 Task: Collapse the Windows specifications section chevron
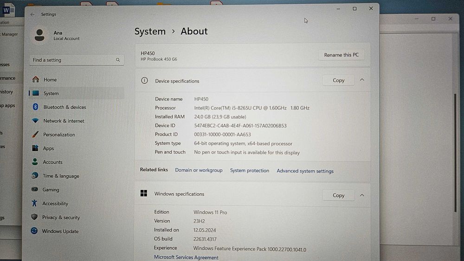tap(362, 195)
